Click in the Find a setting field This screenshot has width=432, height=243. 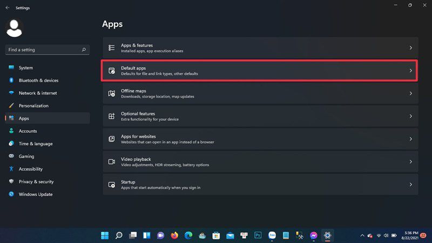[x=48, y=50]
